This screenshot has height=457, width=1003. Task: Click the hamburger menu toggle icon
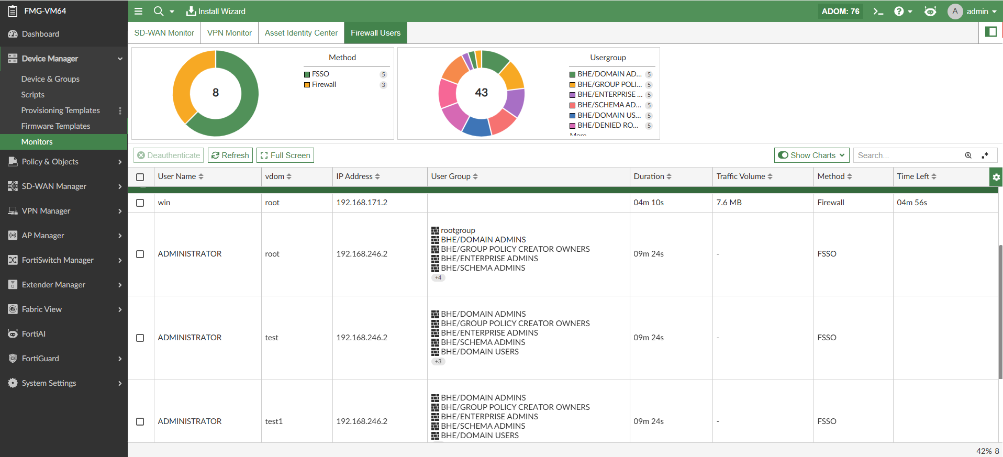pyautogui.click(x=138, y=11)
